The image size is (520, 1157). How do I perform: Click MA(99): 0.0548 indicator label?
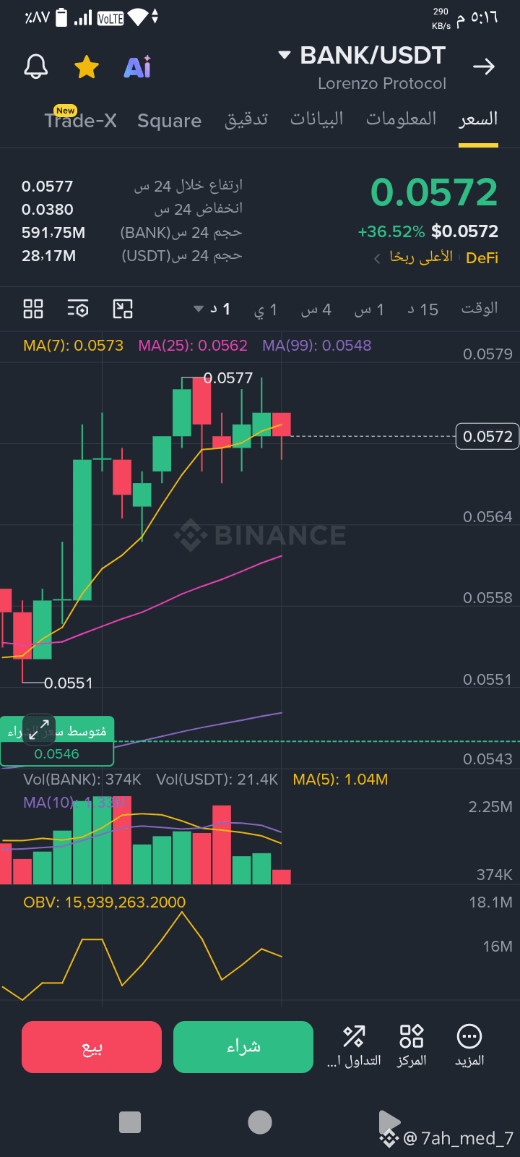(x=317, y=346)
